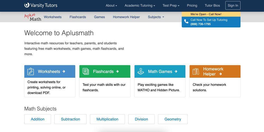264x132 pixels.
Task: Click the arrow next to Math Games
Action: pyautogui.click(x=176, y=71)
